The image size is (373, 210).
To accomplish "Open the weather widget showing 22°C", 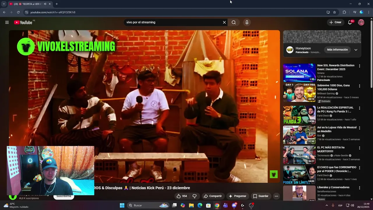I will pyautogui.click(x=16, y=205).
